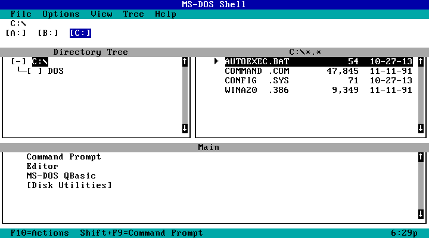Select MS-DOS QBasic in Main
This screenshot has height=238, width=429.
[61, 176]
